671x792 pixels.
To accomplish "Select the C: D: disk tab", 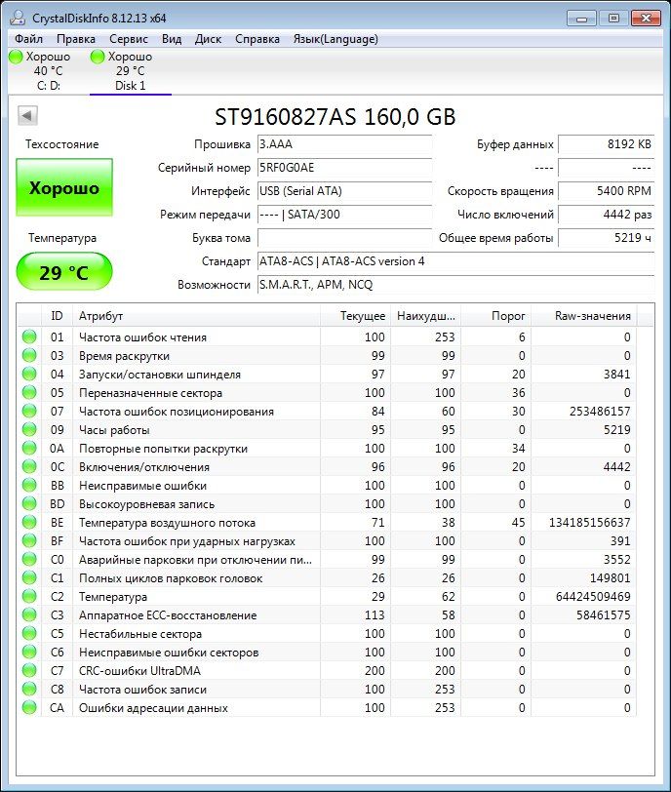I will pyautogui.click(x=49, y=70).
